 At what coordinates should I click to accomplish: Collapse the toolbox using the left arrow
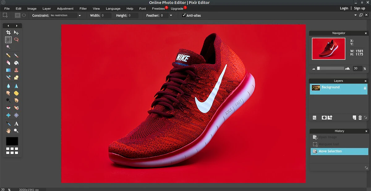click(8, 26)
